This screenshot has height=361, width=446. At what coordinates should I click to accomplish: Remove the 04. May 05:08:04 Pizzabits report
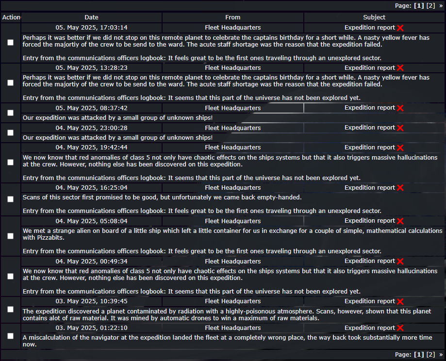(x=400, y=221)
